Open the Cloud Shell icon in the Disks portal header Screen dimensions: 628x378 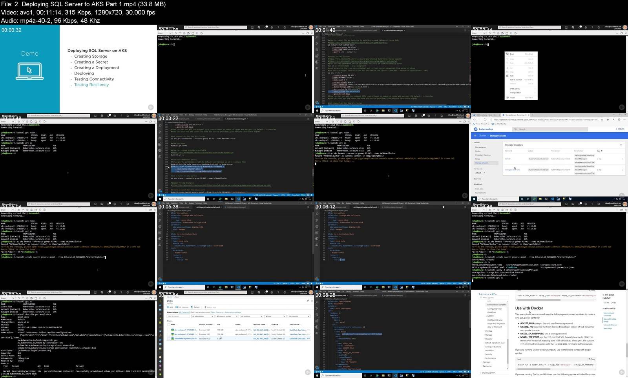click(252, 292)
